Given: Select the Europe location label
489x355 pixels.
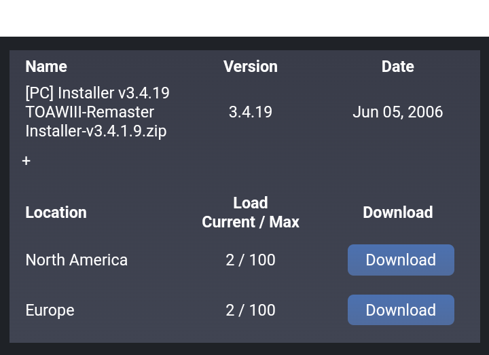Looking at the screenshot, I should tap(50, 310).
